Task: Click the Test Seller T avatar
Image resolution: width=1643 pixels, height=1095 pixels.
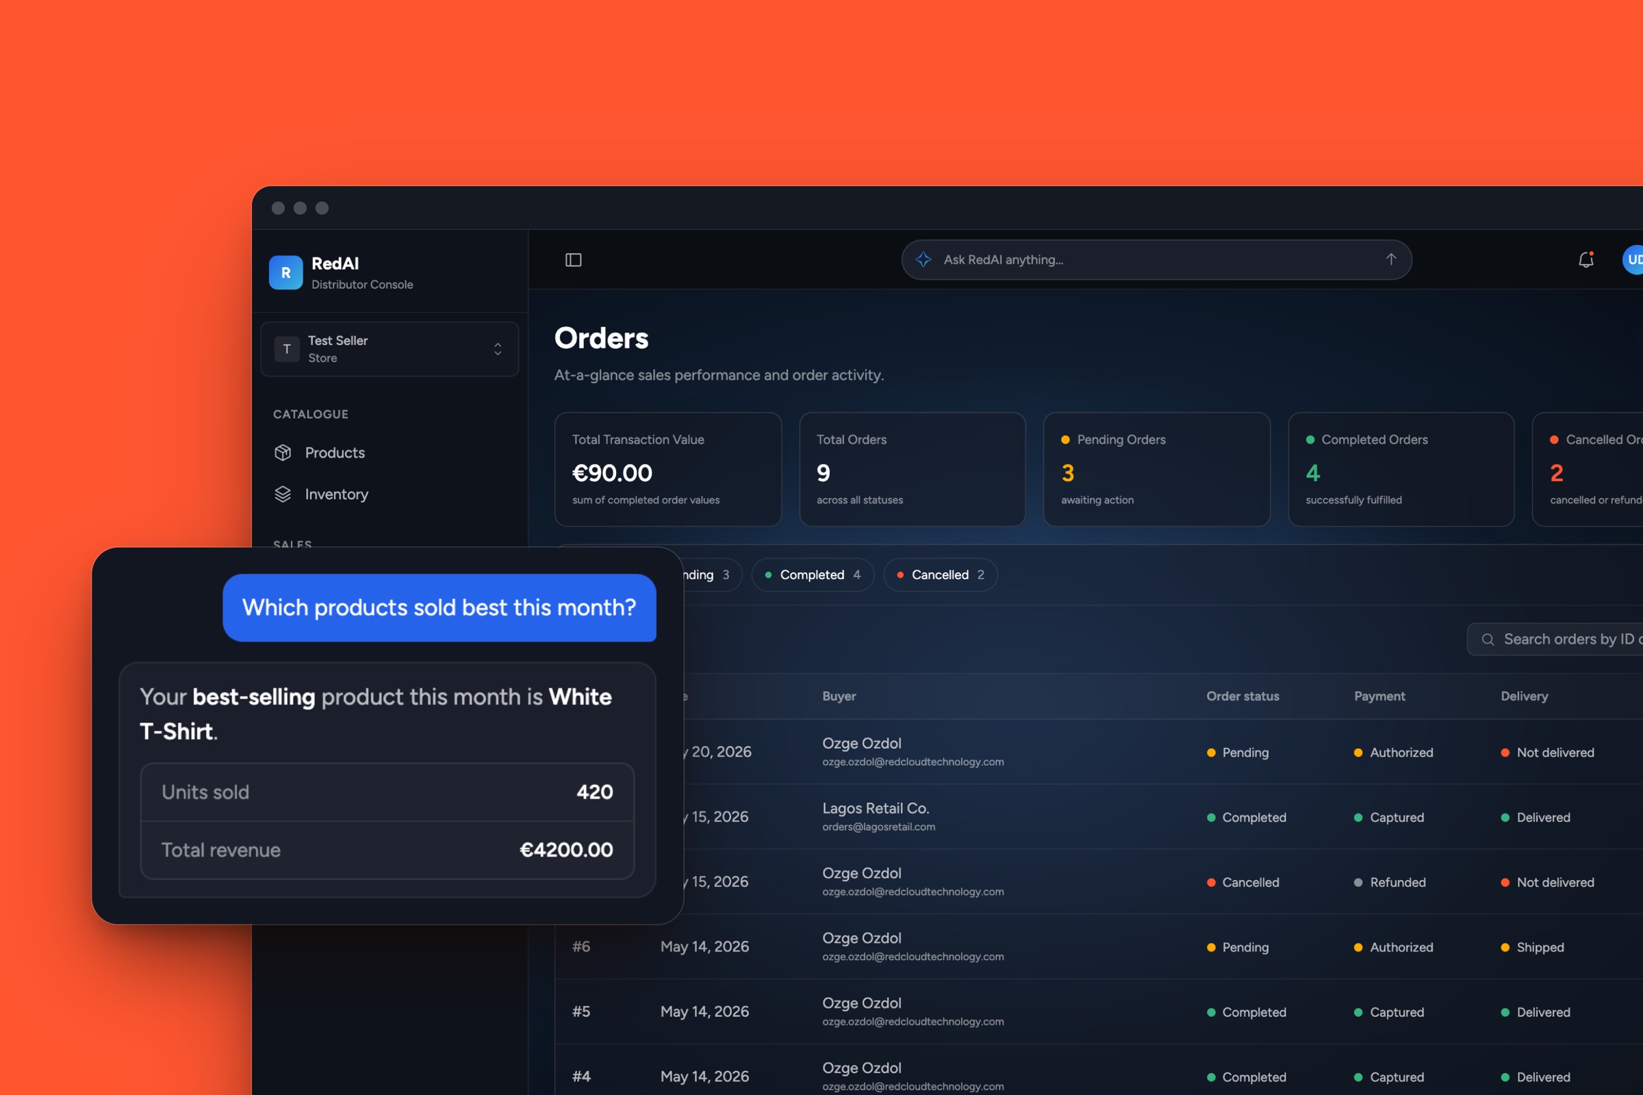Action: click(286, 348)
